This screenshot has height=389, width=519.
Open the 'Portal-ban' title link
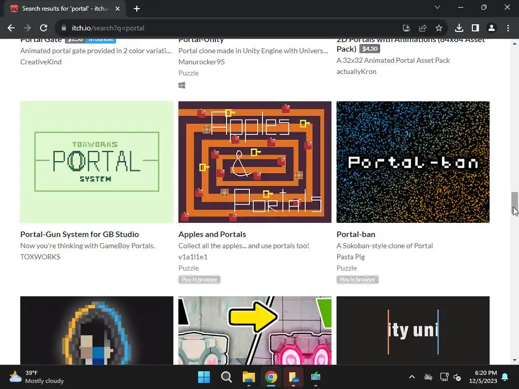click(356, 234)
